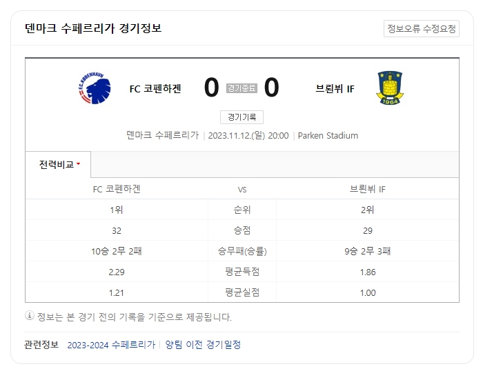483x380 pixels.
Task: Open the 경기기록 match record button
Action: [241, 117]
